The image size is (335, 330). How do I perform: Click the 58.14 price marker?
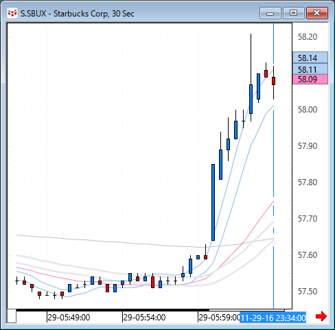310,58
